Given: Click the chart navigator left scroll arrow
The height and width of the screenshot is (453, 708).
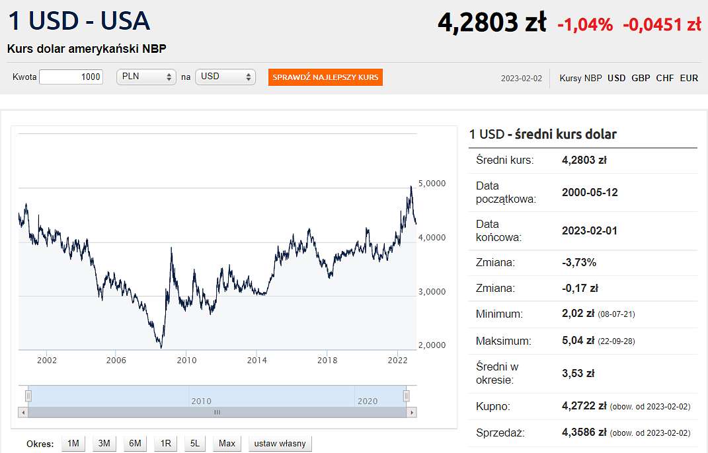Looking at the screenshot, I should 23,413.
